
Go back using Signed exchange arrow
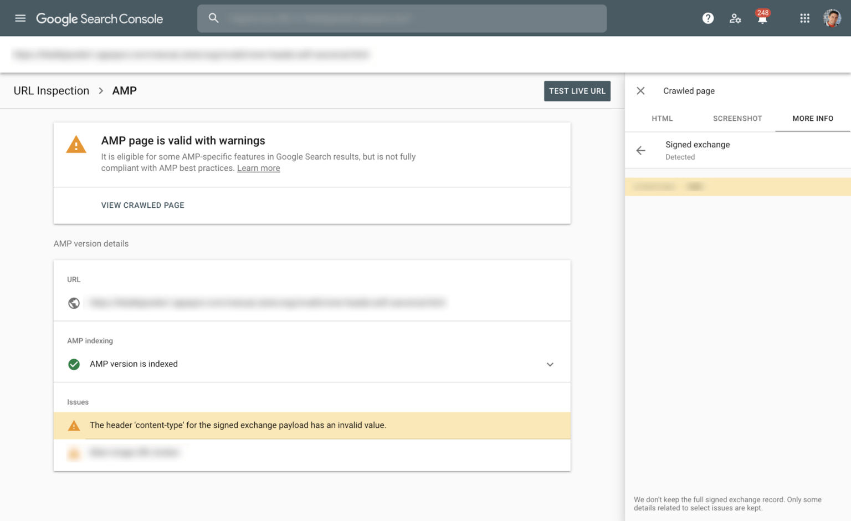pyautogui.click(x=641, y=150)
